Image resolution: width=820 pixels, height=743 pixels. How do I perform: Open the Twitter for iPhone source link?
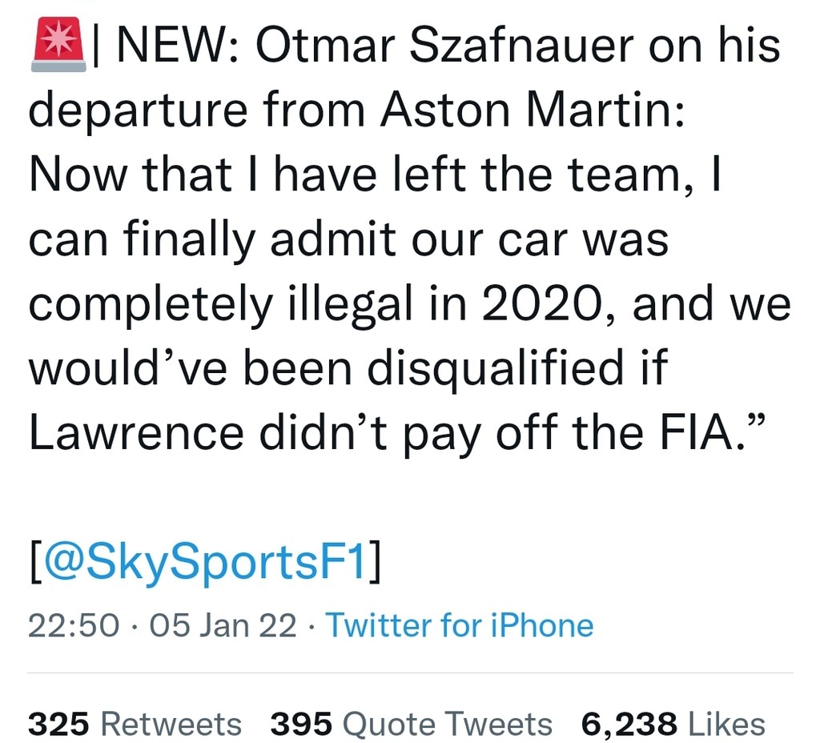click(460, 625)
